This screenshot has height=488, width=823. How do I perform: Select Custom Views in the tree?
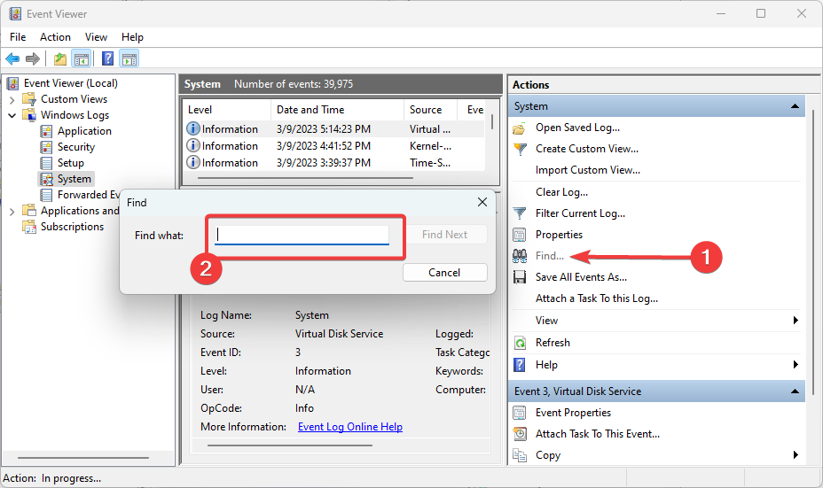[74, 99]
